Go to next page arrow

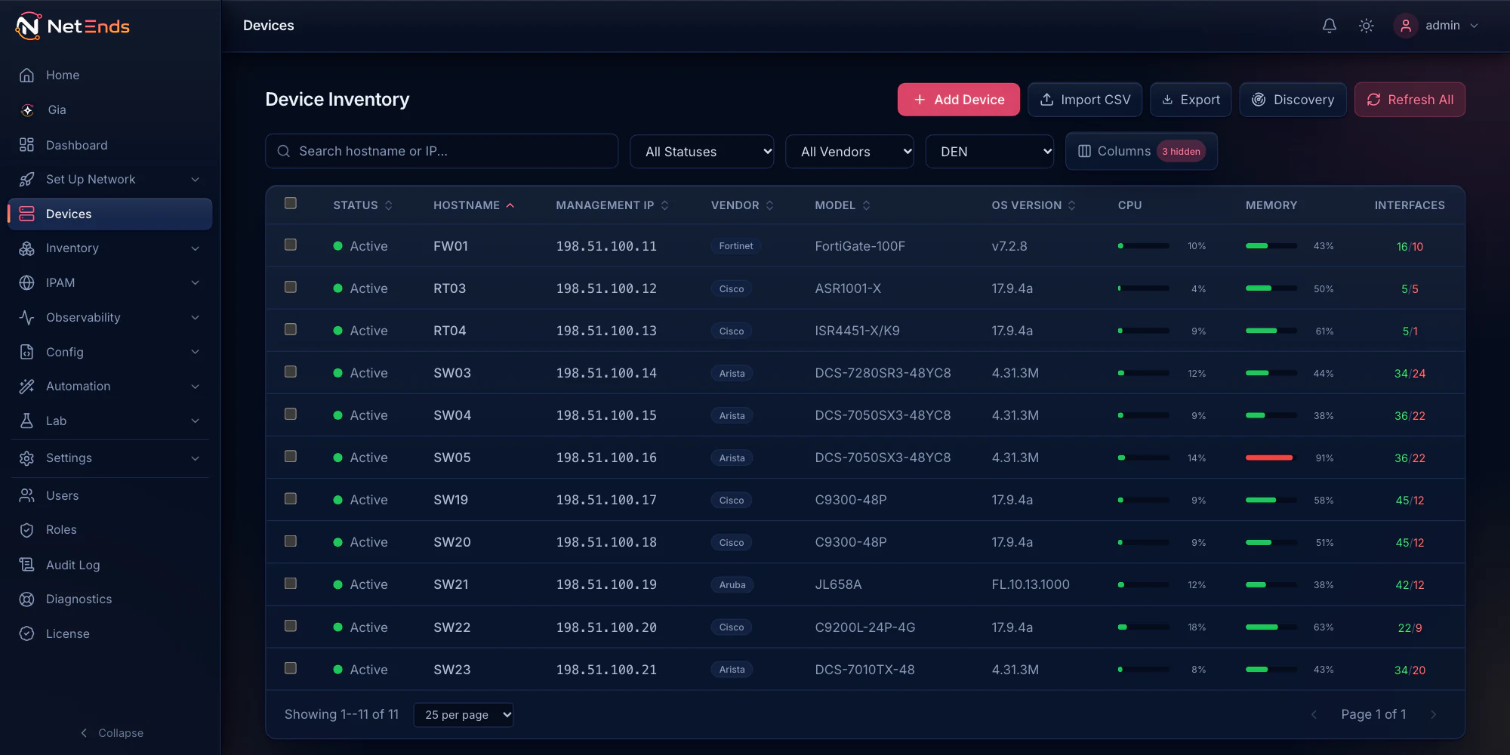tap(1433, 714)
